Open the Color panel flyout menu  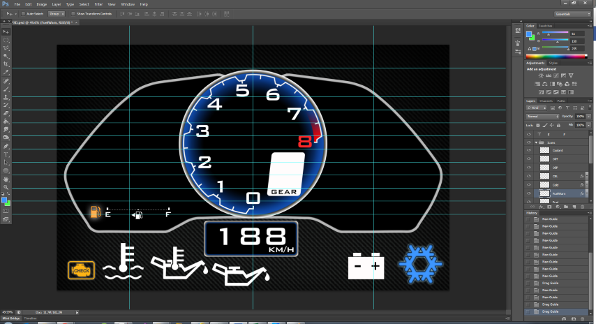pyautogui.click(x=589, y=26)
